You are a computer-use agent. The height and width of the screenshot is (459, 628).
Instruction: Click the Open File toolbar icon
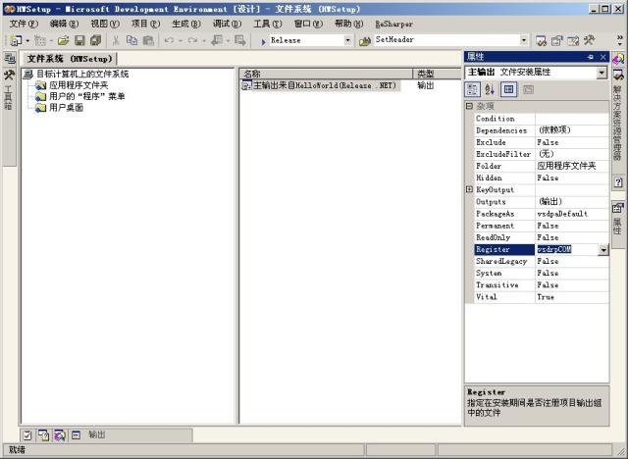[x=64, y=40]
